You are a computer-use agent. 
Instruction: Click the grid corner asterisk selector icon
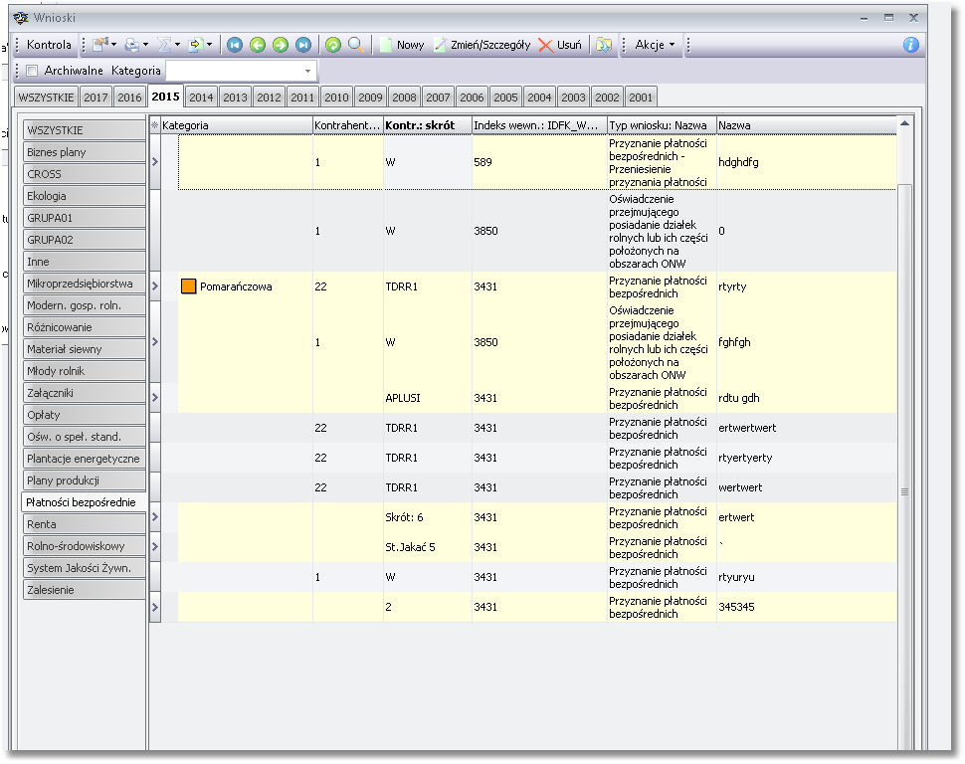(154, 125)
